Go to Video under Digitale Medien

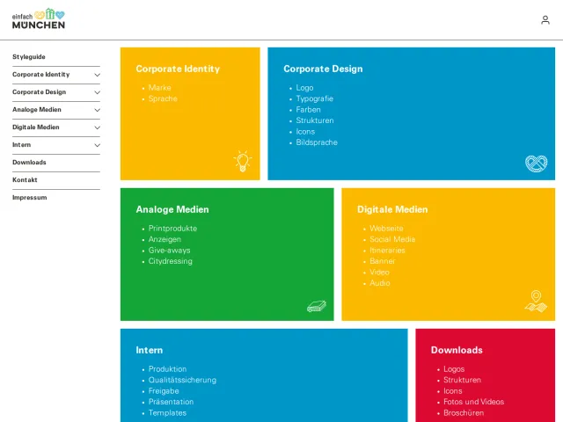tap(379, 272)
